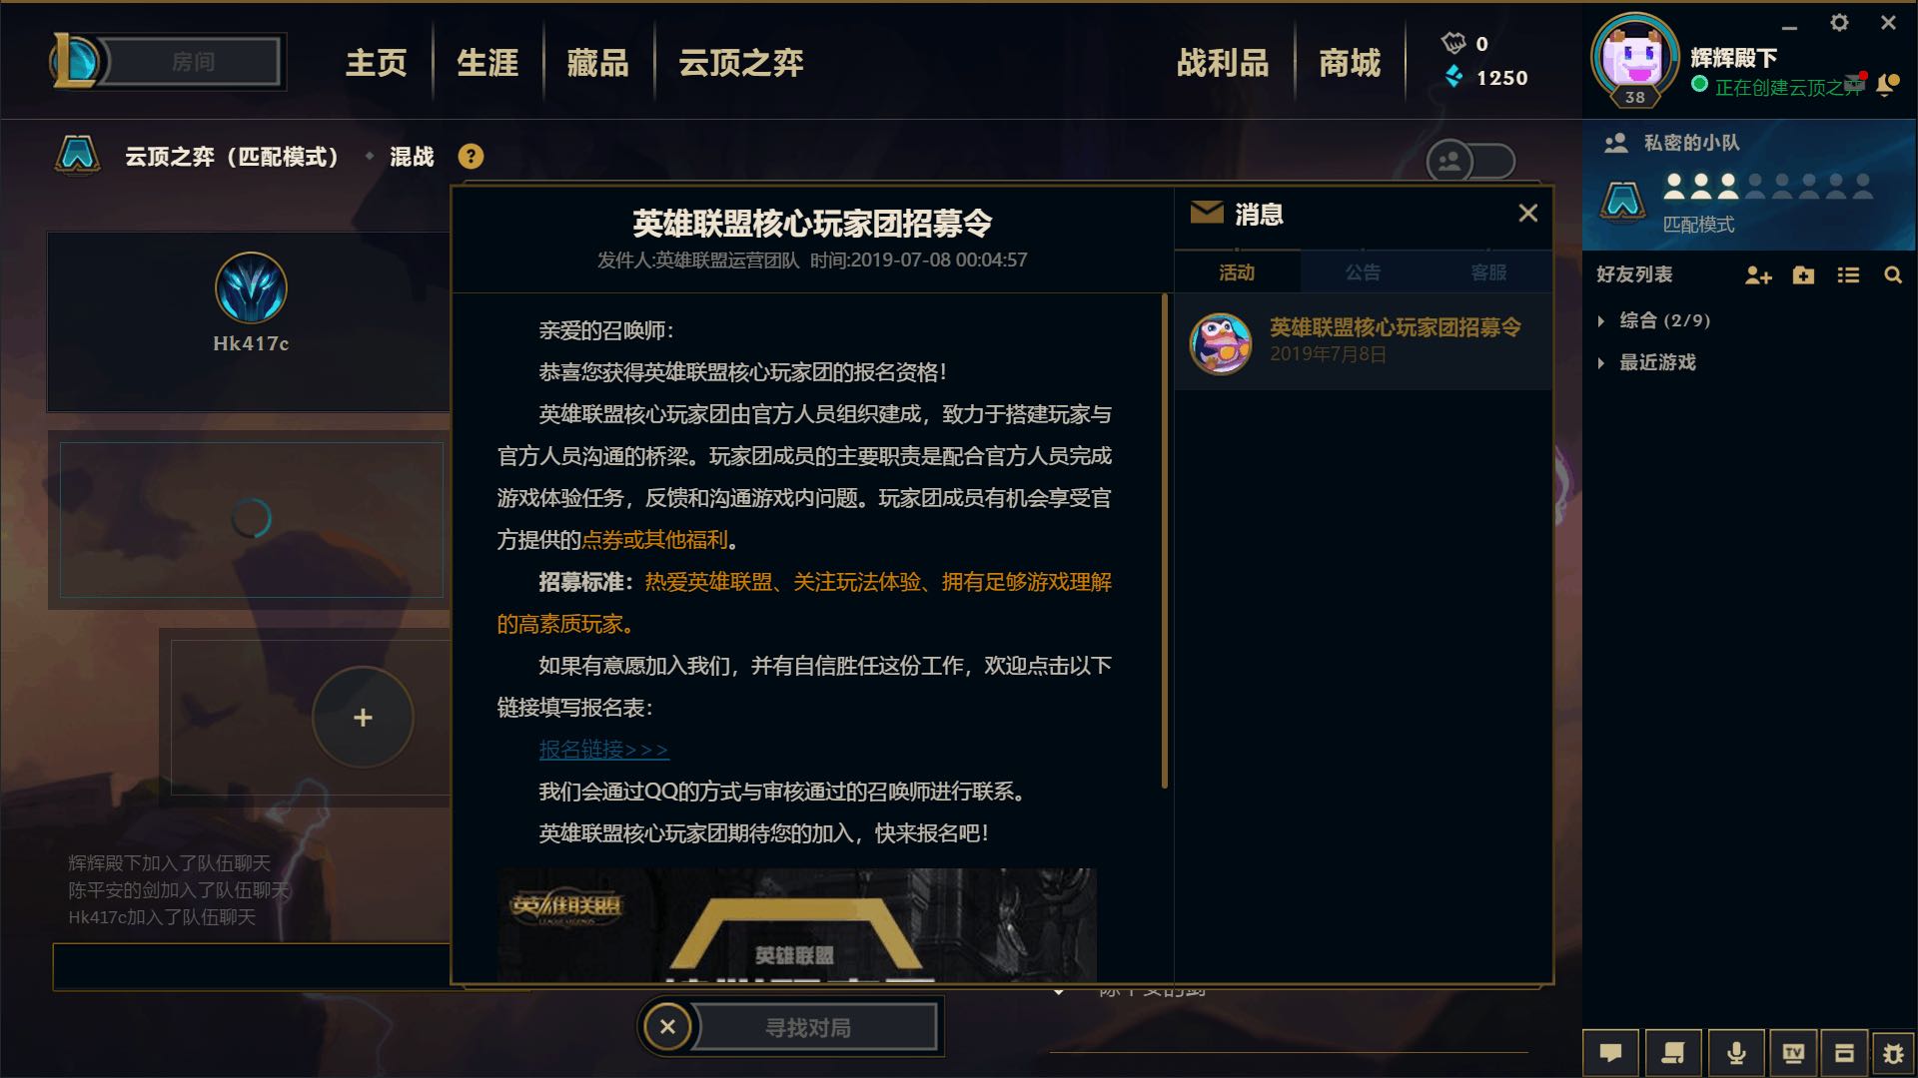The width and height of the screenshot is (1918, 1078).
Task: Click the message content scrollbar
Action: point(1165,540)
